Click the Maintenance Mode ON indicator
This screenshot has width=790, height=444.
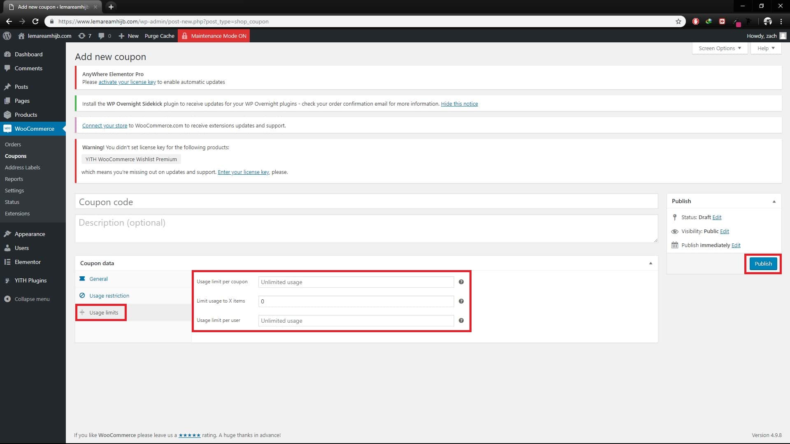tap(214, 36)
